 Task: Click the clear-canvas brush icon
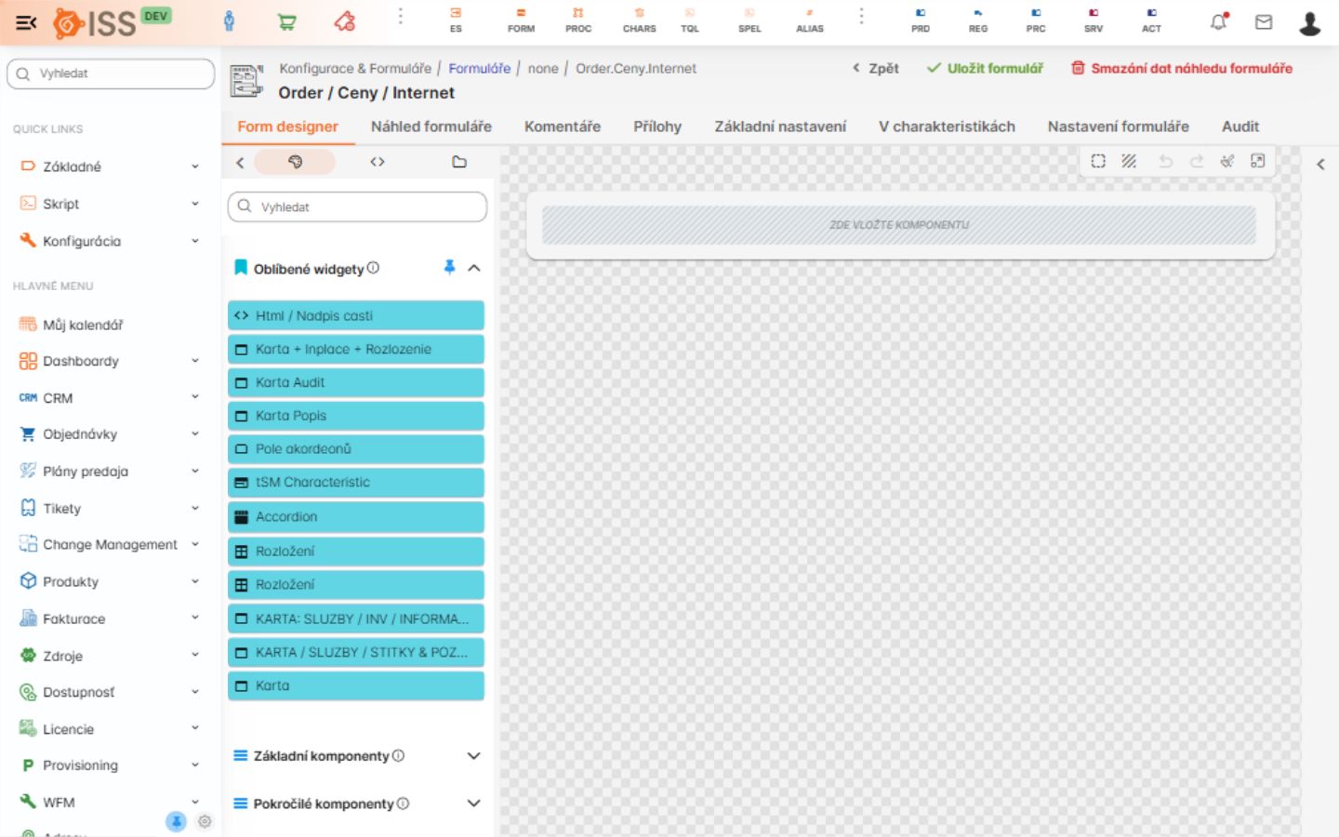point(1227,161)
